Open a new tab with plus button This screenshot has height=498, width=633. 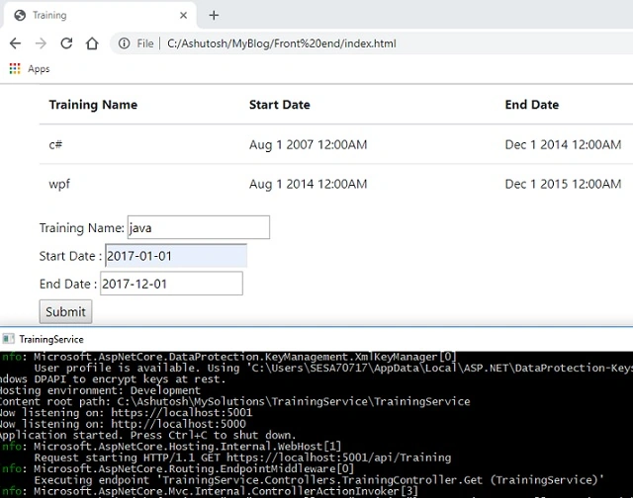(214, 16)
